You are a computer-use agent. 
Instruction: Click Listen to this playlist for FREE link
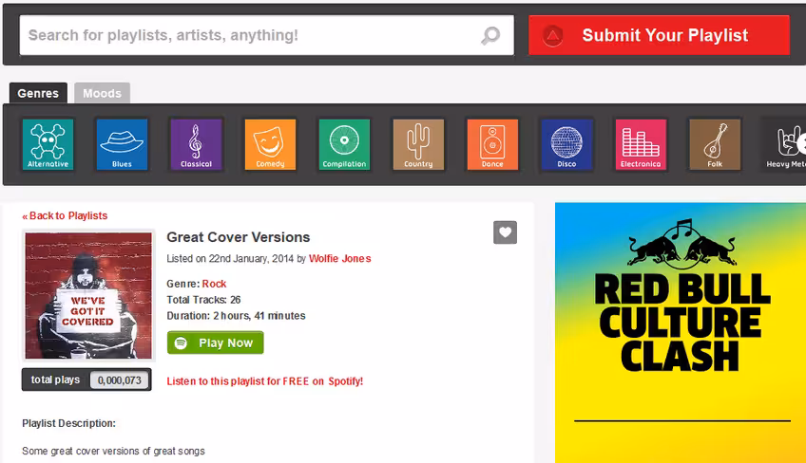(265, 381)
